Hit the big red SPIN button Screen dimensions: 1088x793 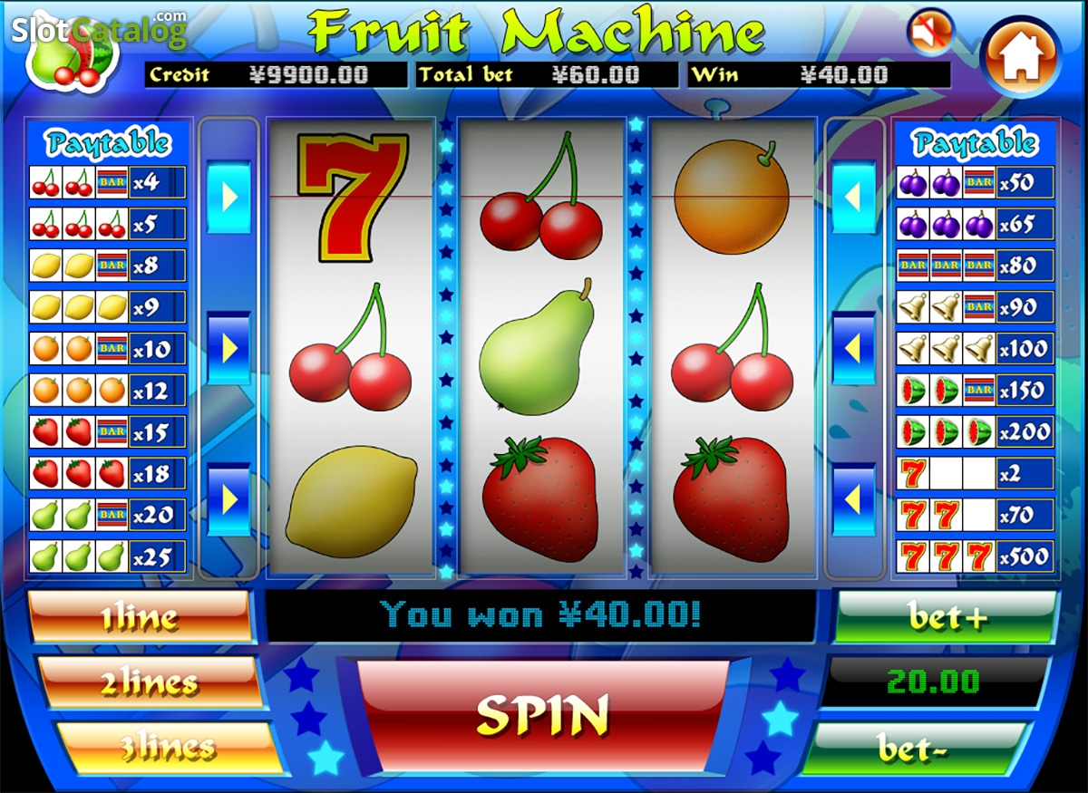point(544,716)
